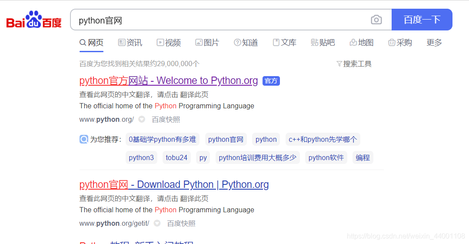Select the plain python suggestion chip

click(x=266, y=140)
